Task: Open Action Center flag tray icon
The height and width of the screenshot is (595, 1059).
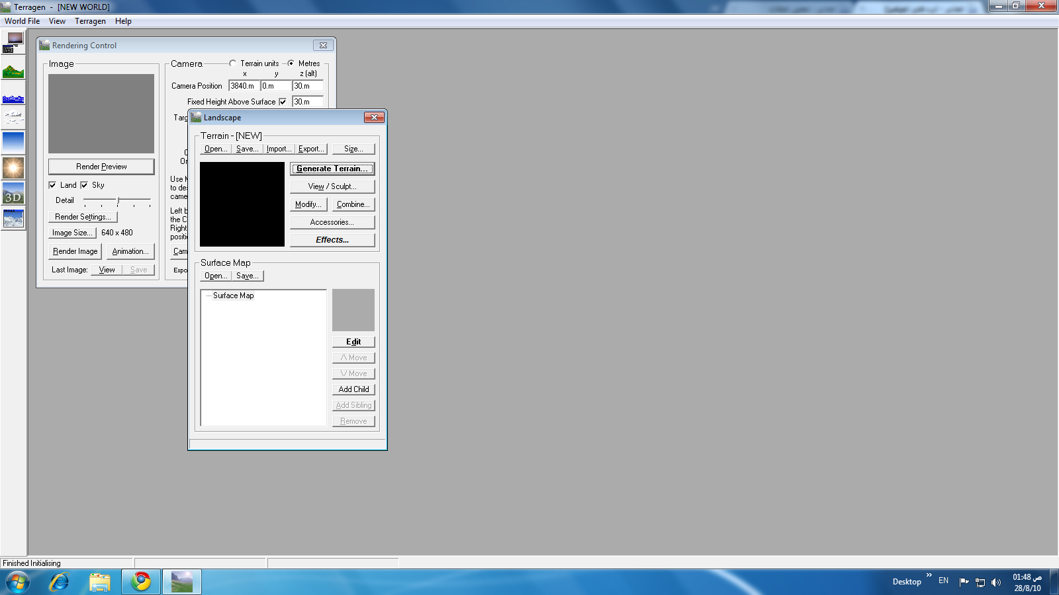Action: pyautogui.click(x=964, y=582)
